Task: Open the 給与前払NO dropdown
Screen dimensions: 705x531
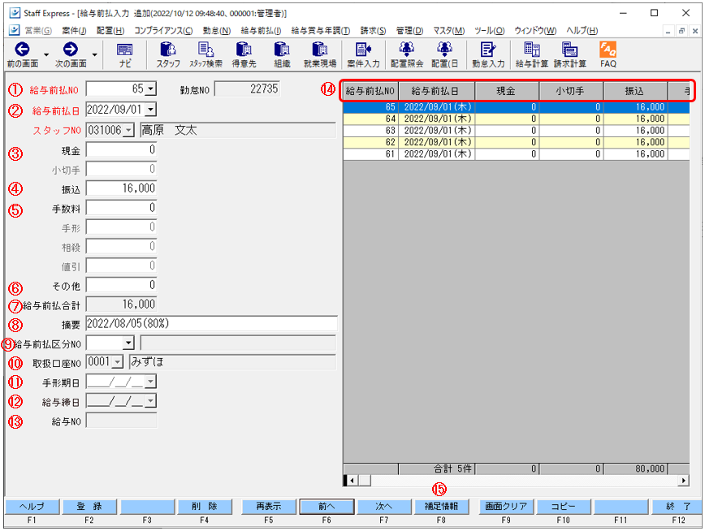Action: [151, 88]
